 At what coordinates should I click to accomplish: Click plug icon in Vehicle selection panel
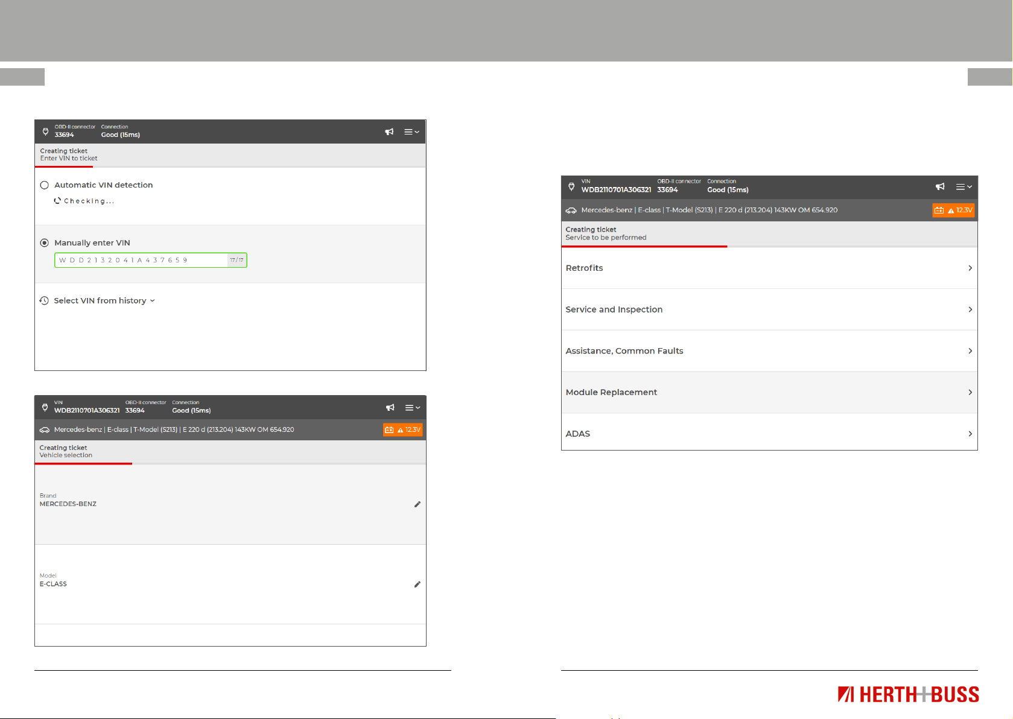pyautogui.click(x=45, y=408)
